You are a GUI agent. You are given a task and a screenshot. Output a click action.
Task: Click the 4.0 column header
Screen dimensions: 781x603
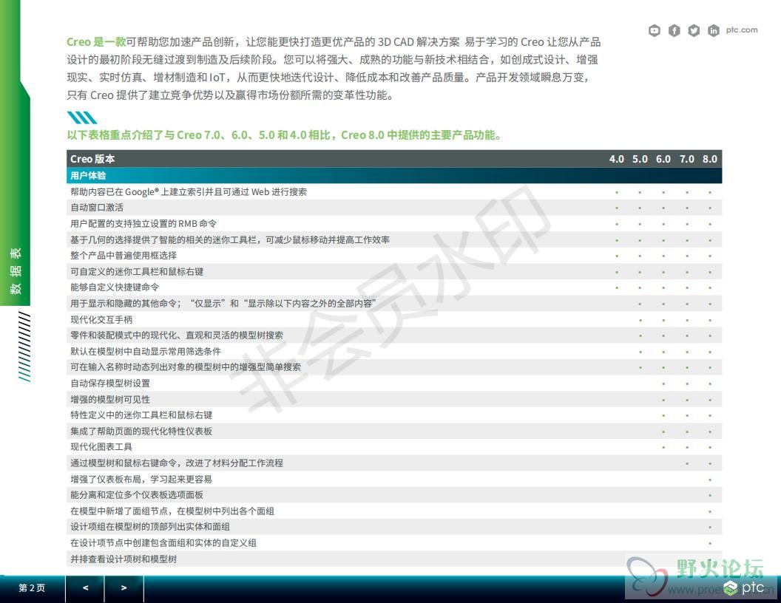(x=617, y=159)
